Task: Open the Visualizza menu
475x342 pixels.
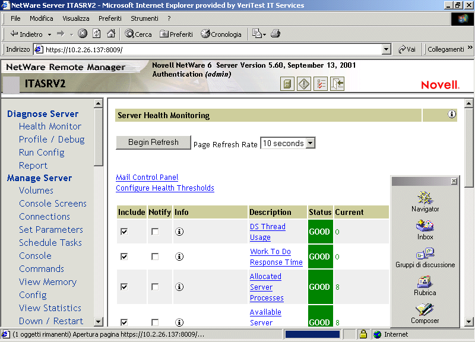Action: [x=75, y=18]
